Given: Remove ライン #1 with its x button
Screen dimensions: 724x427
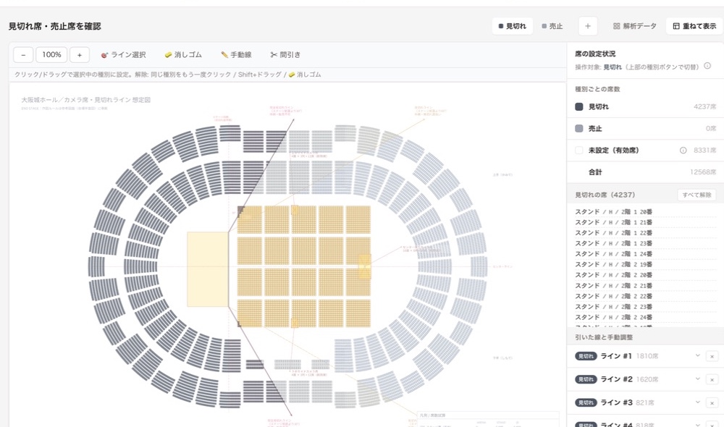Looking at the screenshot, I should click(x=712, y=356).
